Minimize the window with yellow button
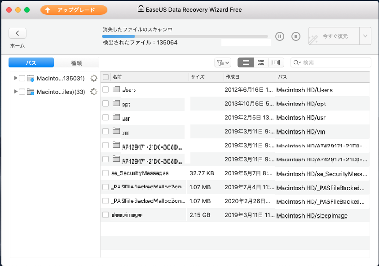The image size is (379, 266). pyautogui.click(x=18, y=10)
